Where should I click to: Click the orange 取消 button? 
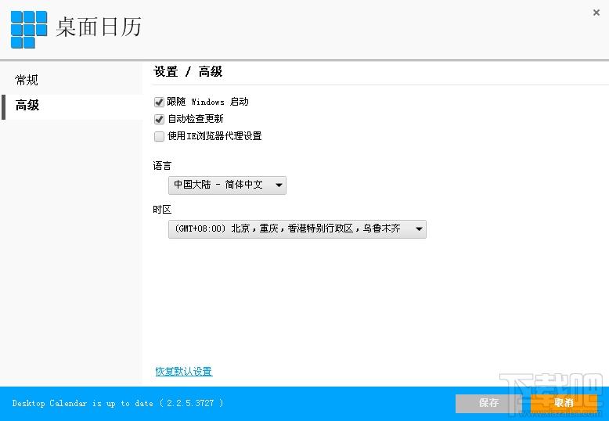click(564, 403)
